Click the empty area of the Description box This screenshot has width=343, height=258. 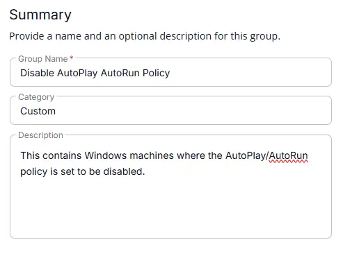coord(170,206)
